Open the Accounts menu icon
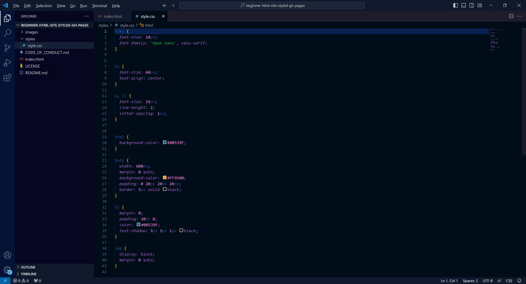 coord(7,255)
